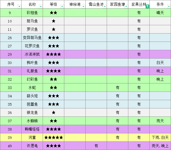Screen dimensions: 171x150
Task: Click the 浆果丛林 有 cell for 斑马鱼
Action: pyautogui.click(x=139, y=21)
